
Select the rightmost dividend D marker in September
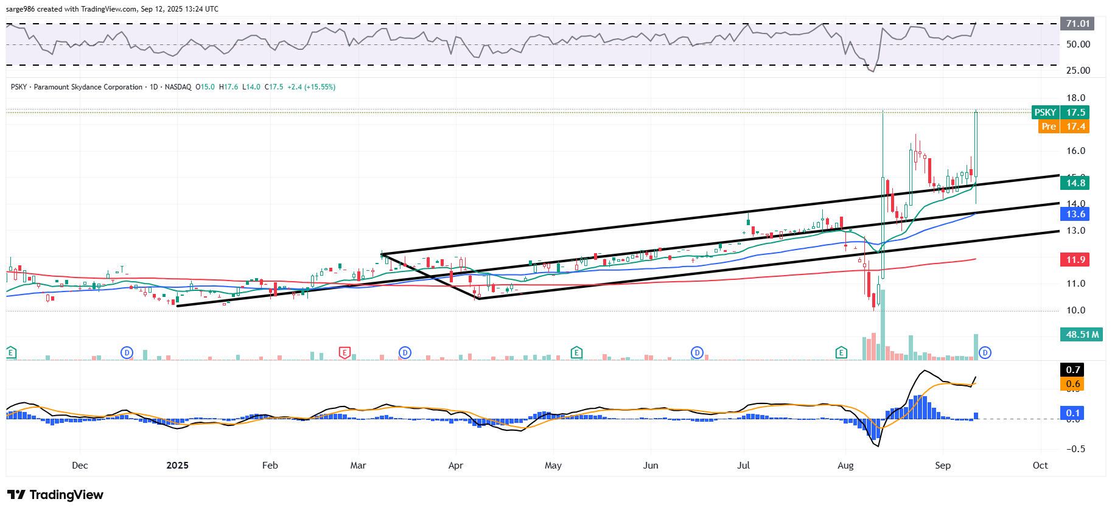point(985,352)
